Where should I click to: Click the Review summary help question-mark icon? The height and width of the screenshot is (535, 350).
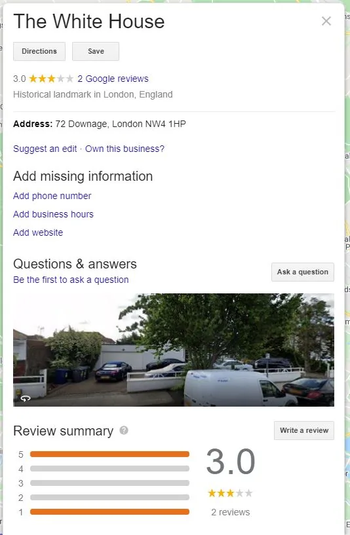tap(124, 430)
